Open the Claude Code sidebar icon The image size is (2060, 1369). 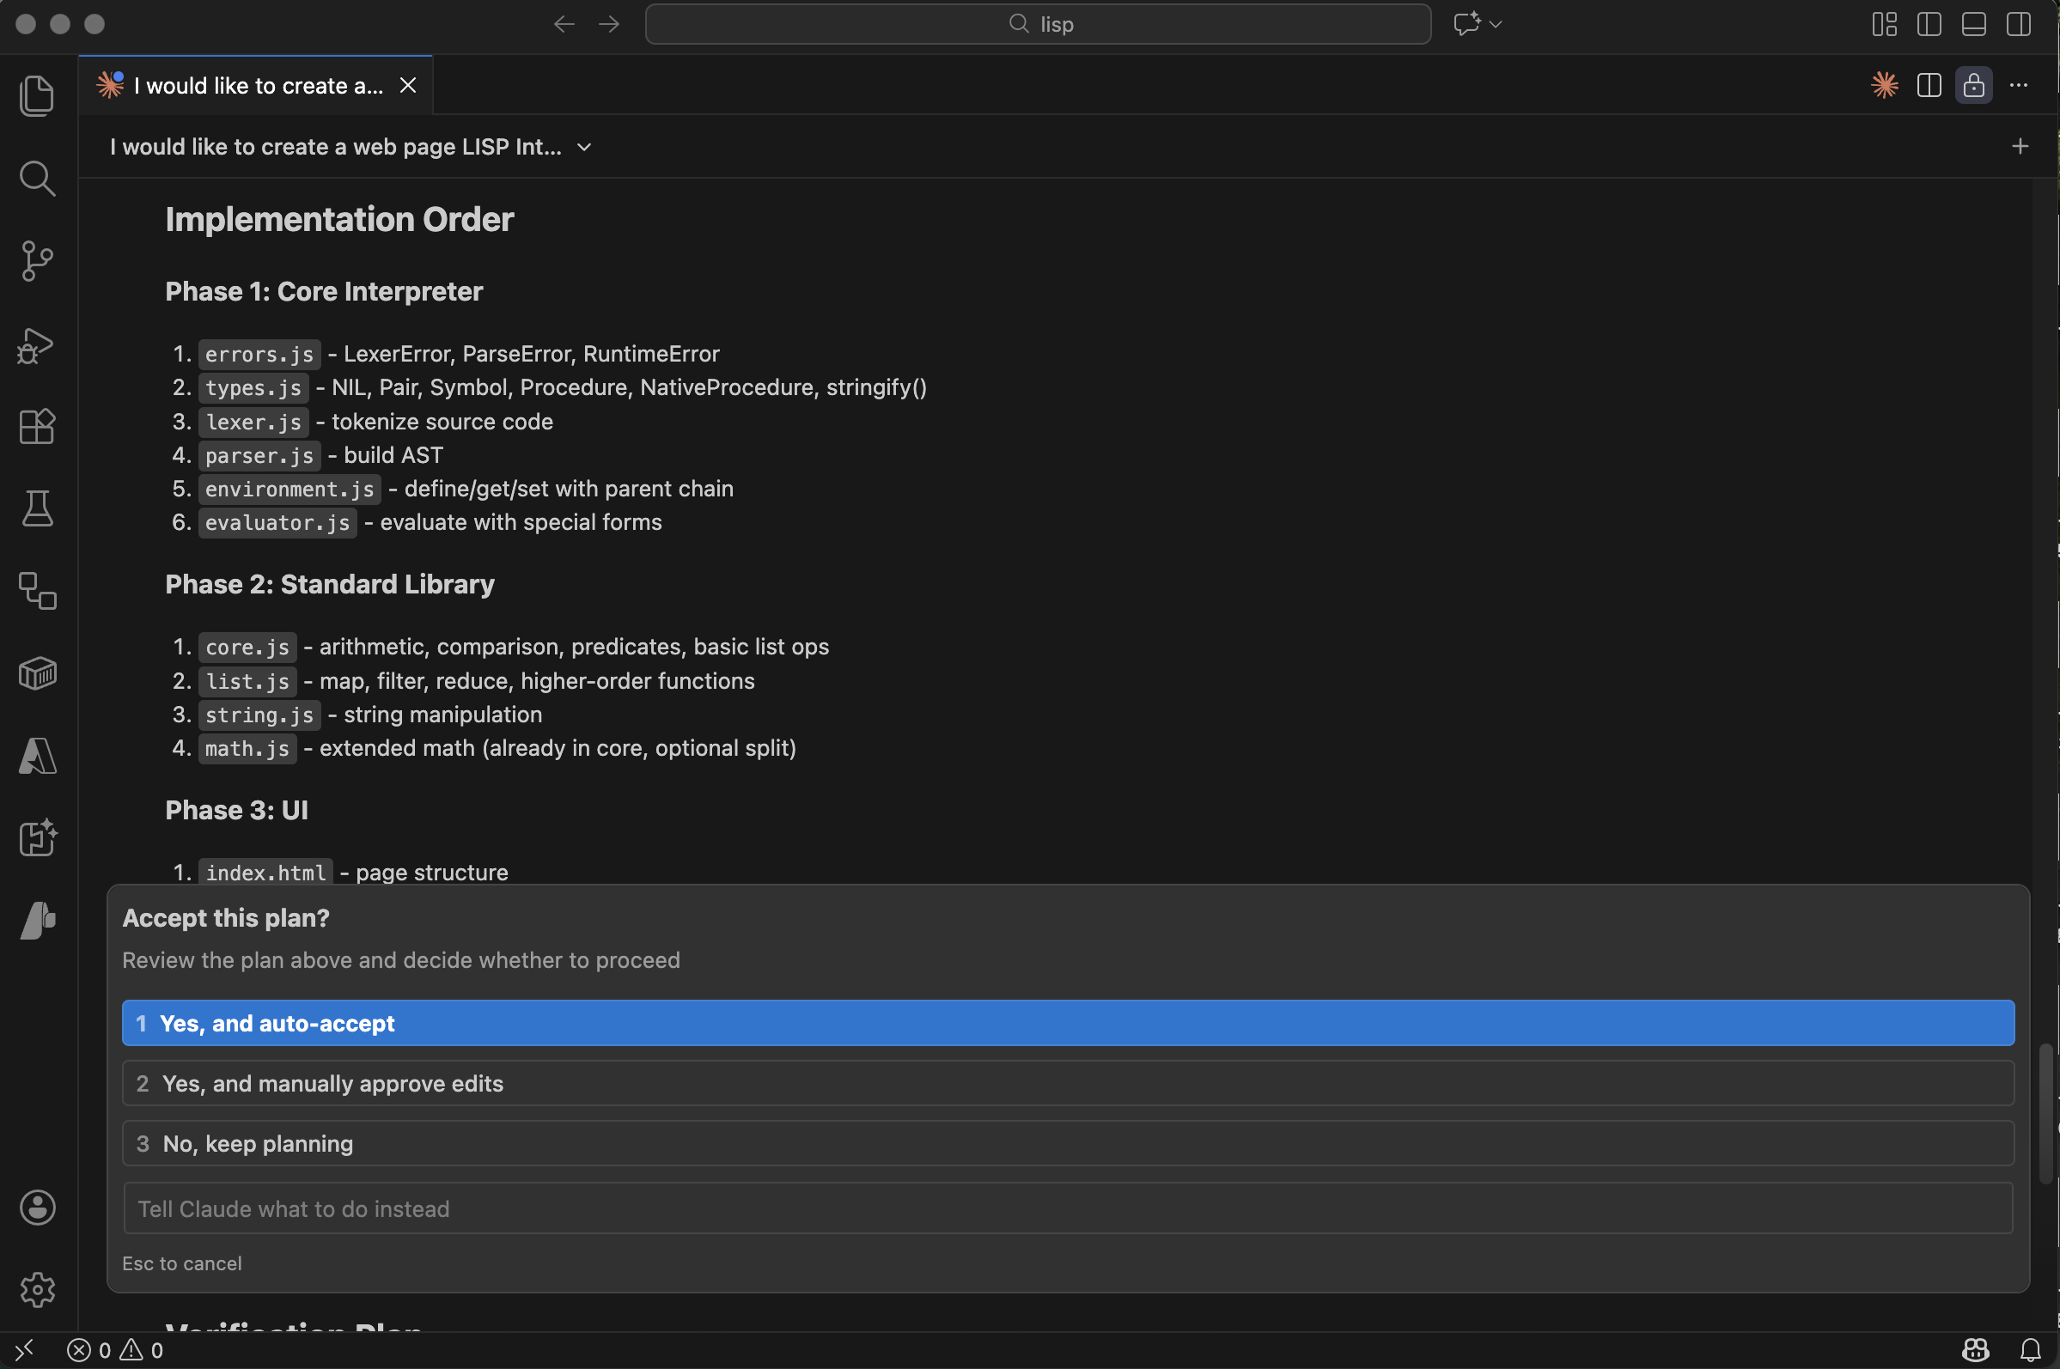click(37, 919)
